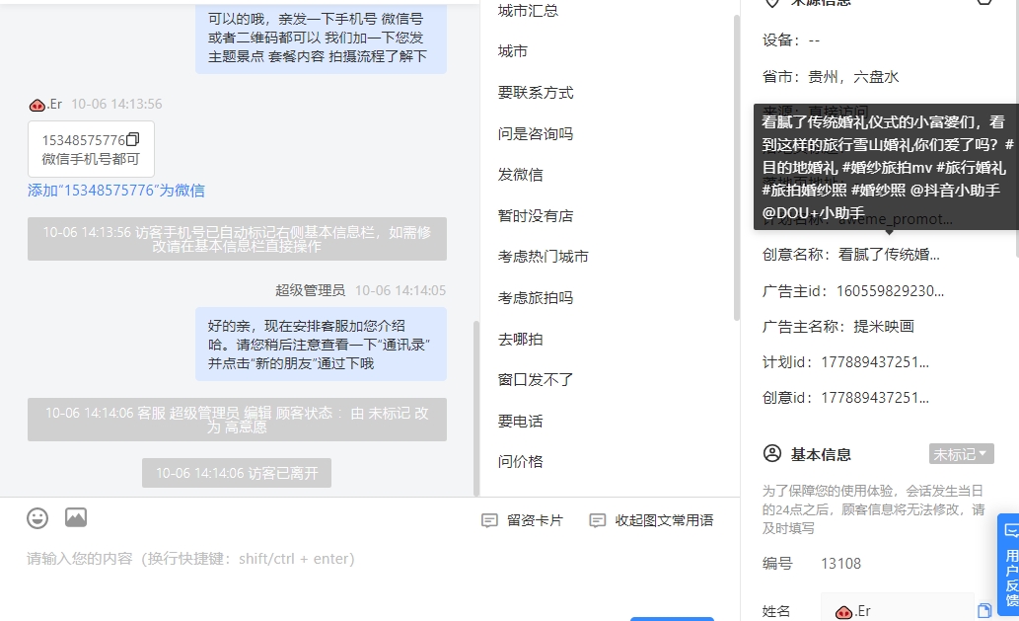Select the 要电话 quick phrase
The height and width of the screenshot is (621, 1019).
521,421
